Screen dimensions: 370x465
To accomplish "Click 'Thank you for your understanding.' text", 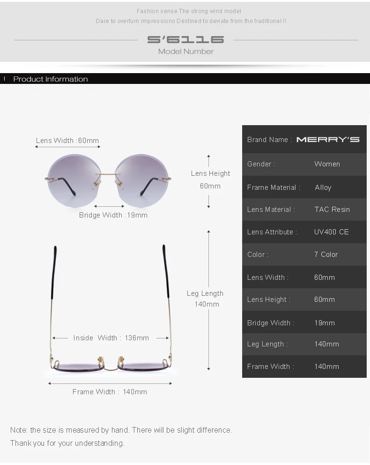I will coord(67,443).
